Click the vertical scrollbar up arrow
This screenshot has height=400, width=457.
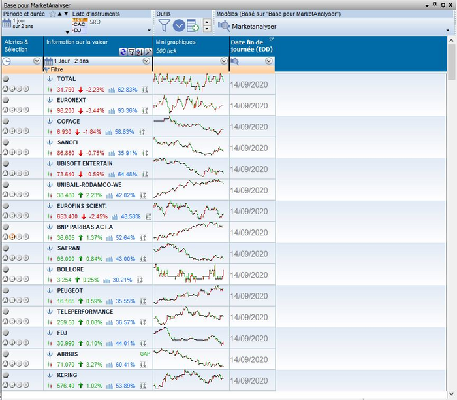452,41
